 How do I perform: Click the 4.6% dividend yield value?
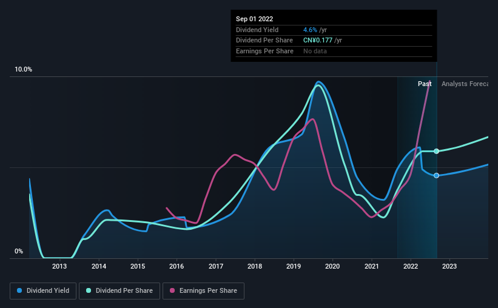(310, 30)
